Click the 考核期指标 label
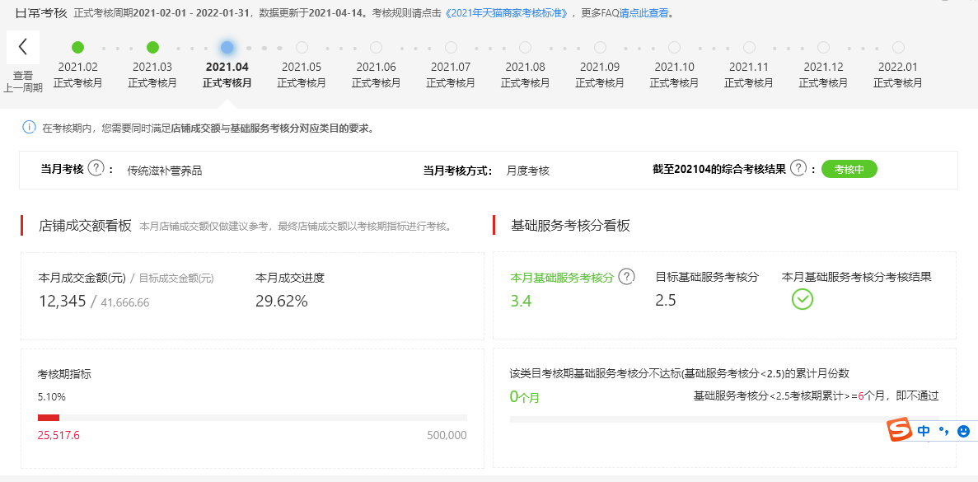This screenshot has width=978, height=482. pos(64,374)
